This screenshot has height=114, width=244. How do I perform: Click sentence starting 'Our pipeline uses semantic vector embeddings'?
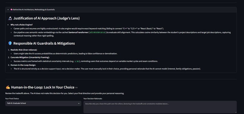(x=122, y=34)
